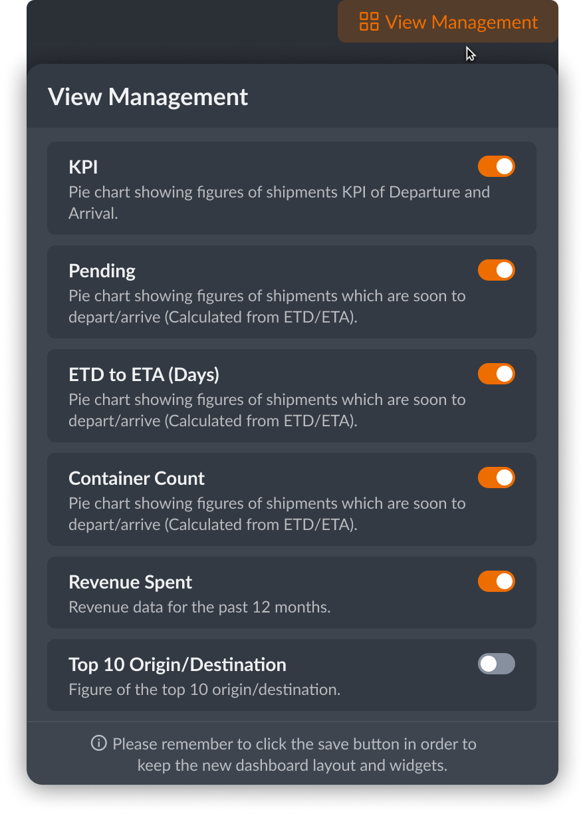The image size is (585, 814).
Task: Click the 'Revenue data for the past 12 months' text
Action: 199,607
